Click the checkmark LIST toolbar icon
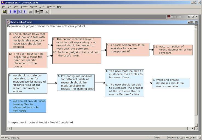 pos(47,12)
